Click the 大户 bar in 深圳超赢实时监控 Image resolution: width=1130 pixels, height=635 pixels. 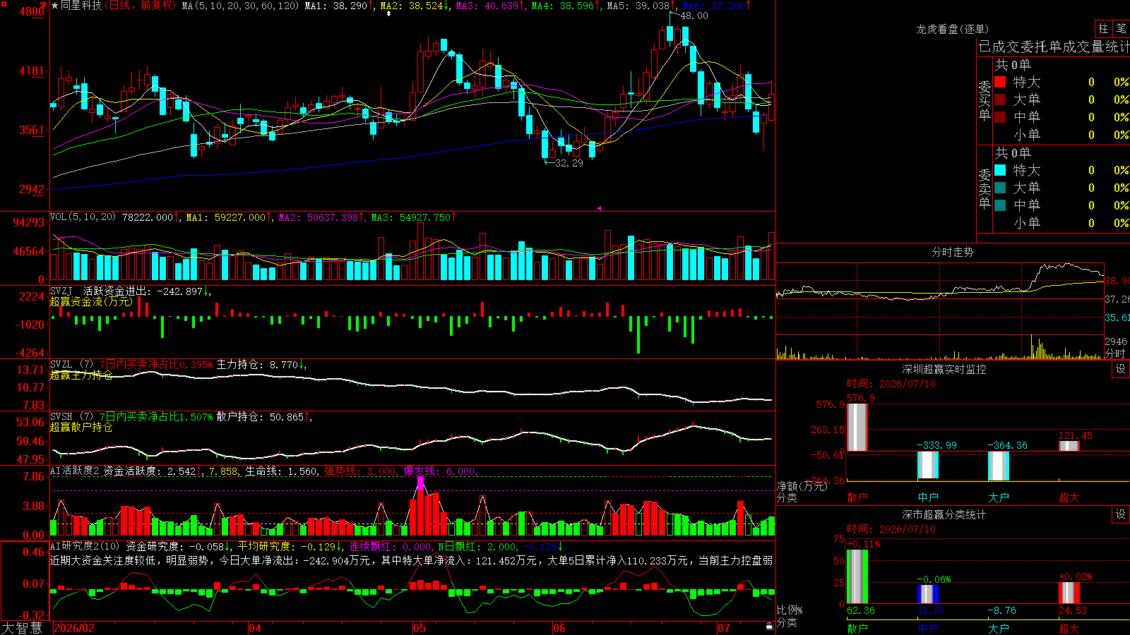[x=999, y=466]
